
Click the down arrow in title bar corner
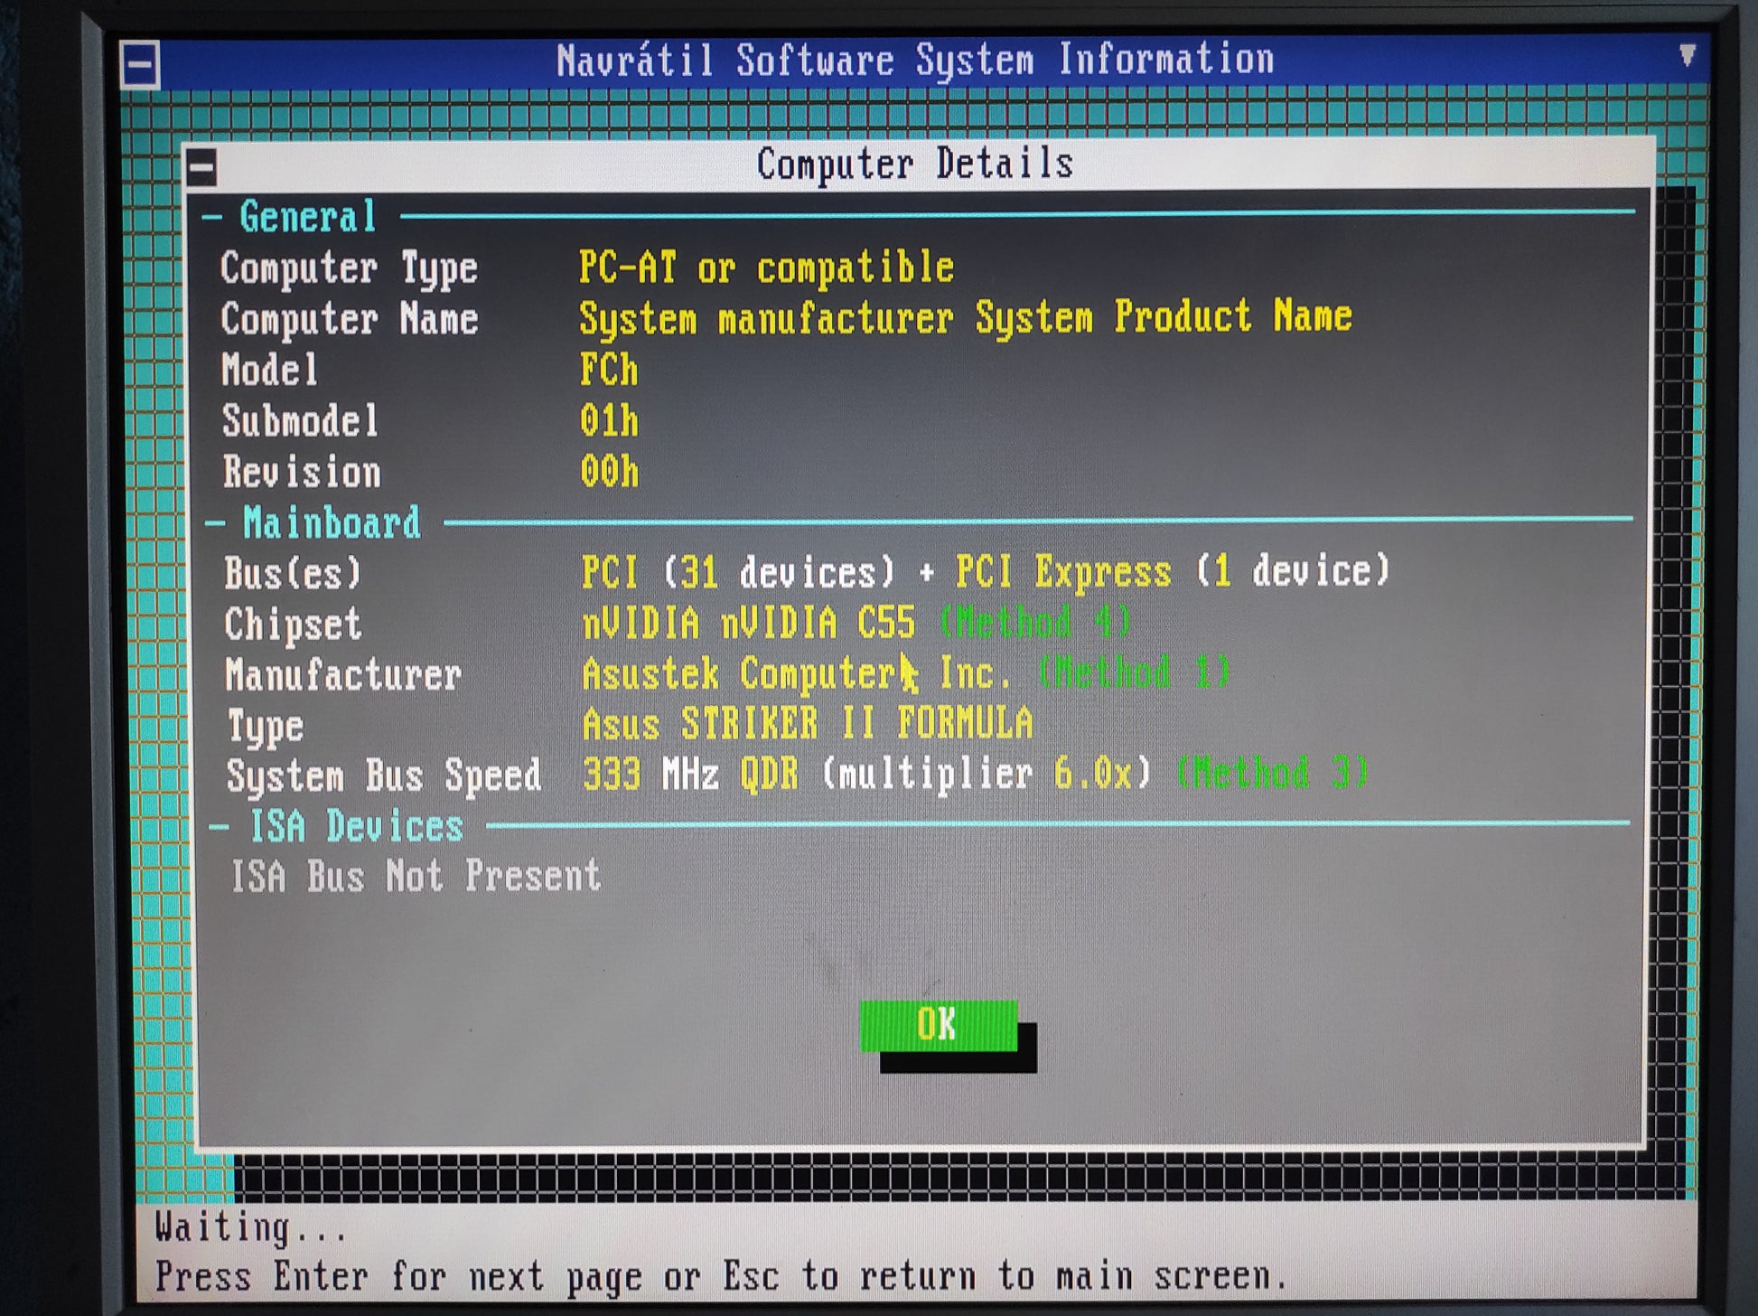(1686, 55)
